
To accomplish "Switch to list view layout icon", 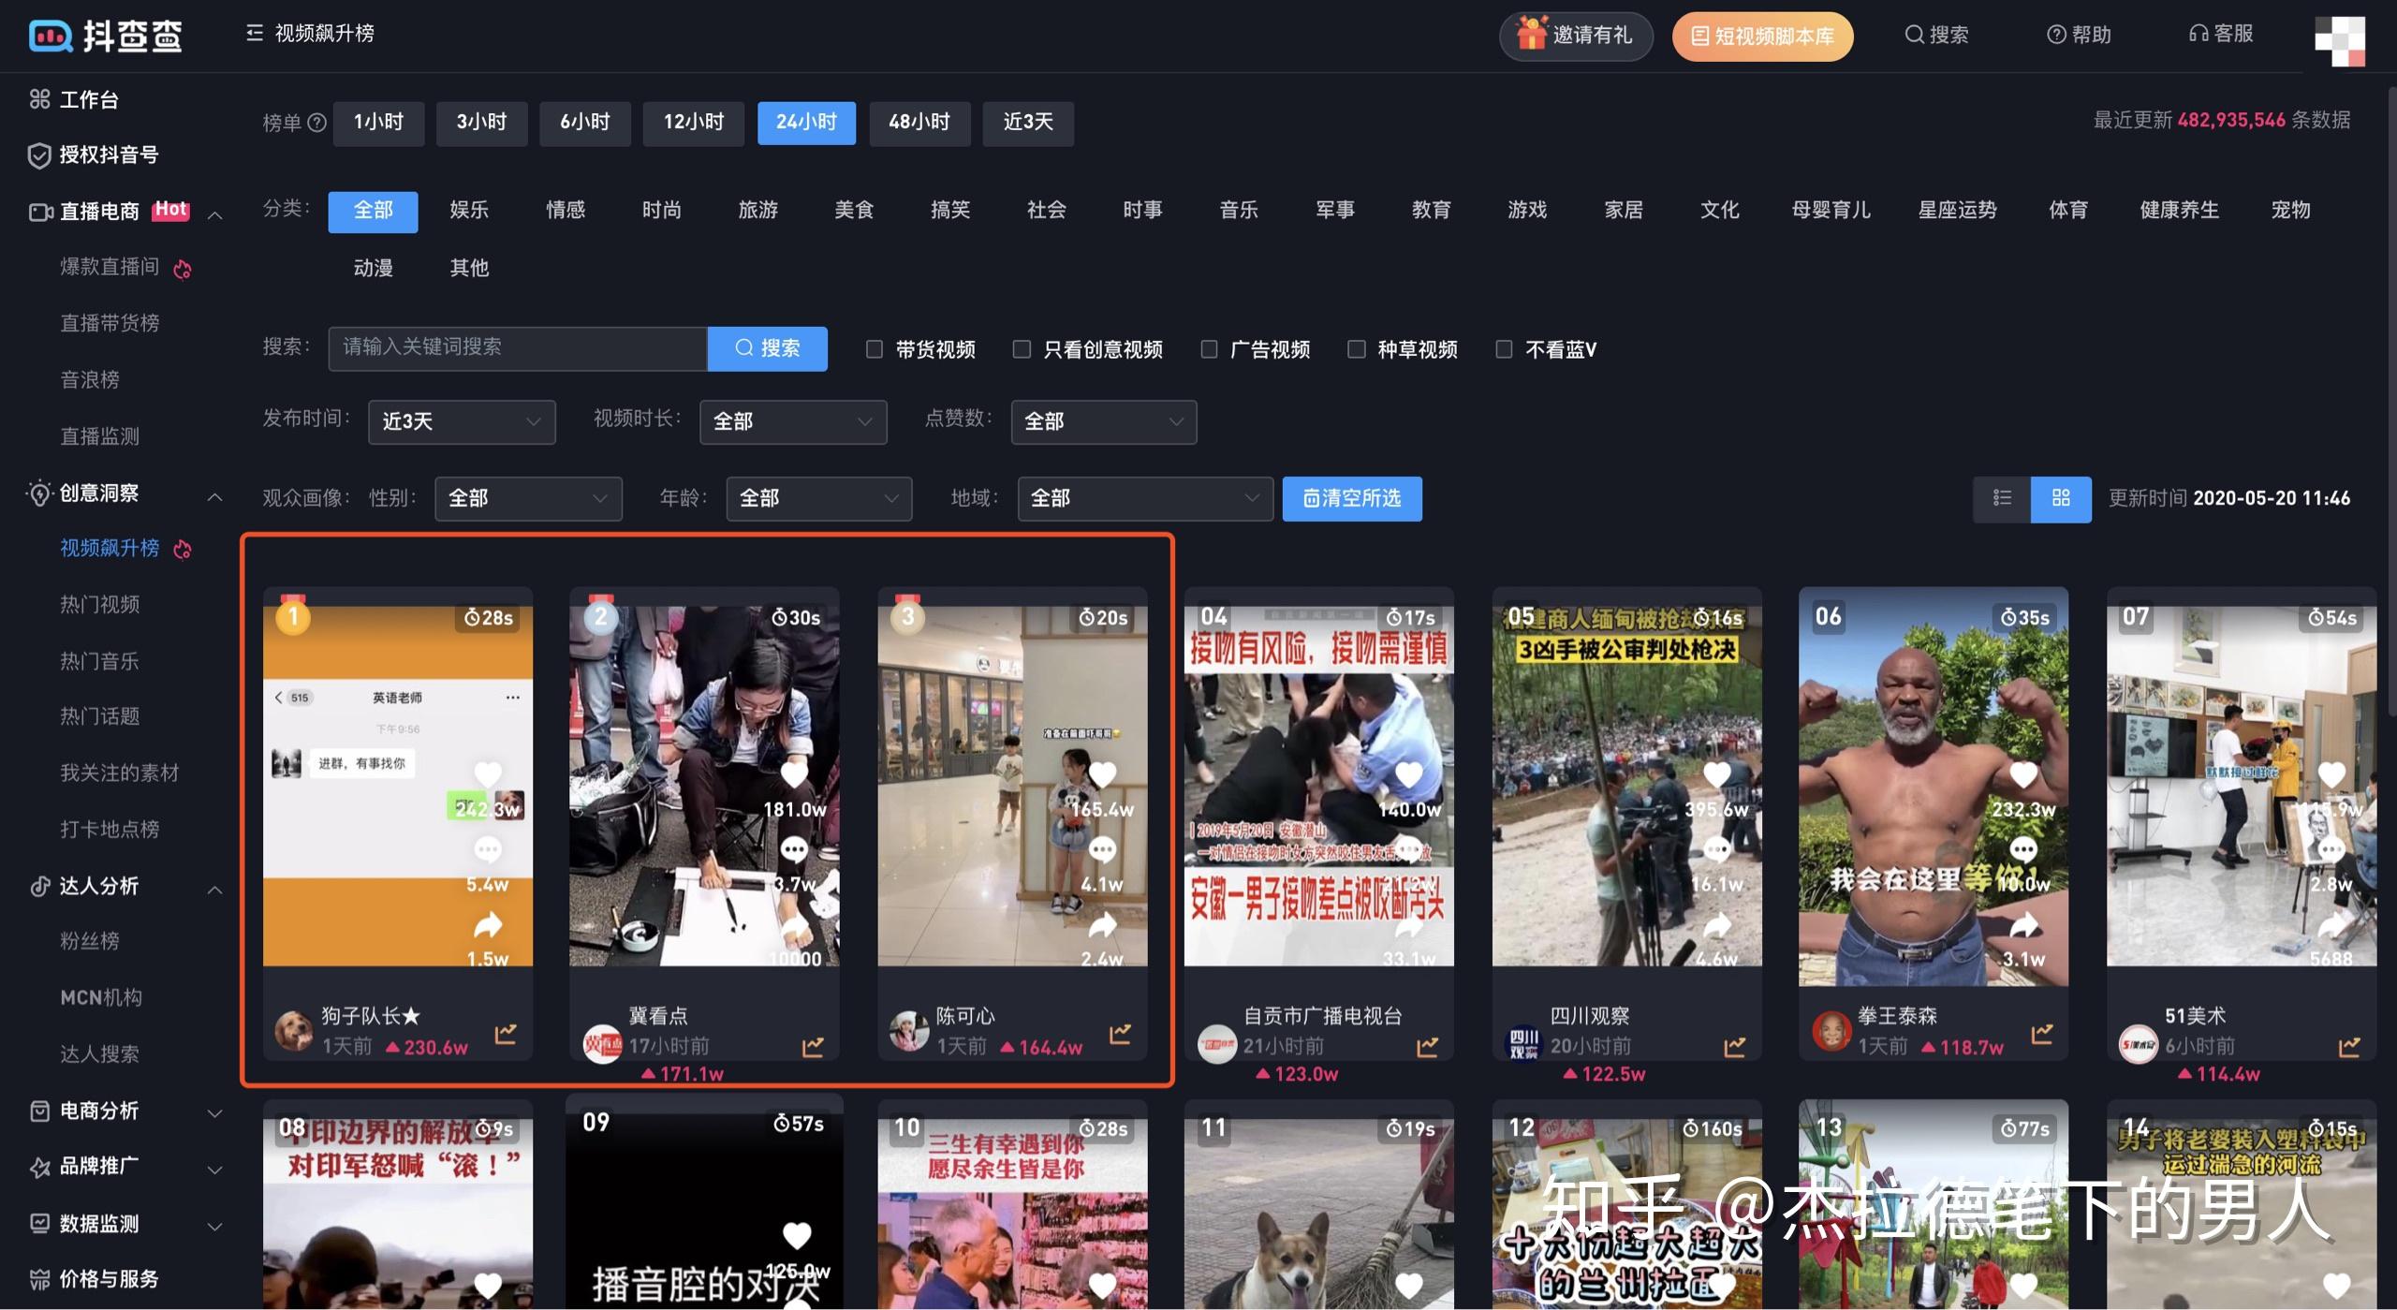I will 2002,498.
